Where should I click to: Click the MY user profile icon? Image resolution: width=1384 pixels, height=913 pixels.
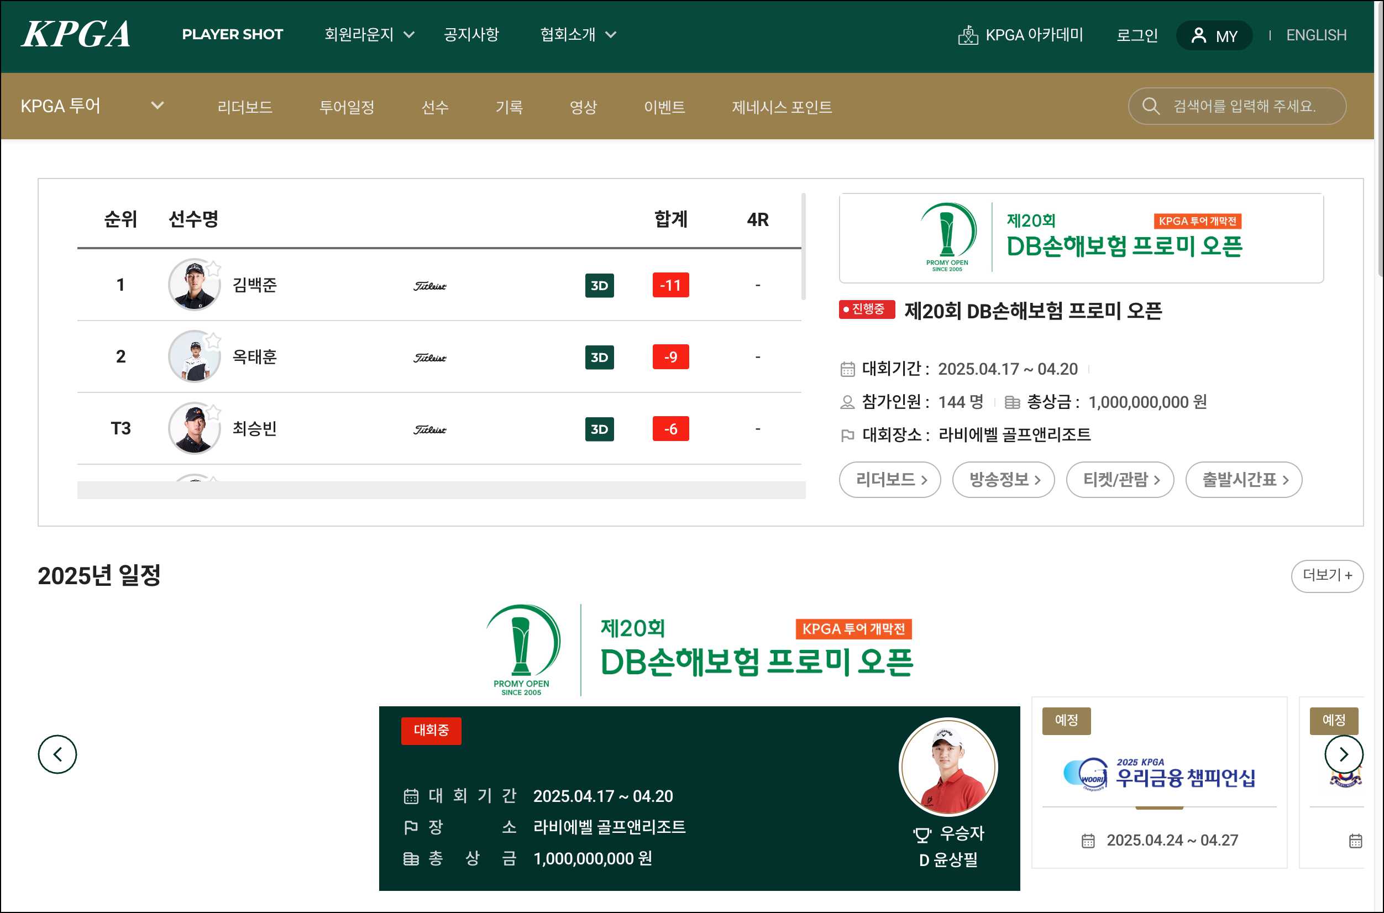coord(1198,35)
